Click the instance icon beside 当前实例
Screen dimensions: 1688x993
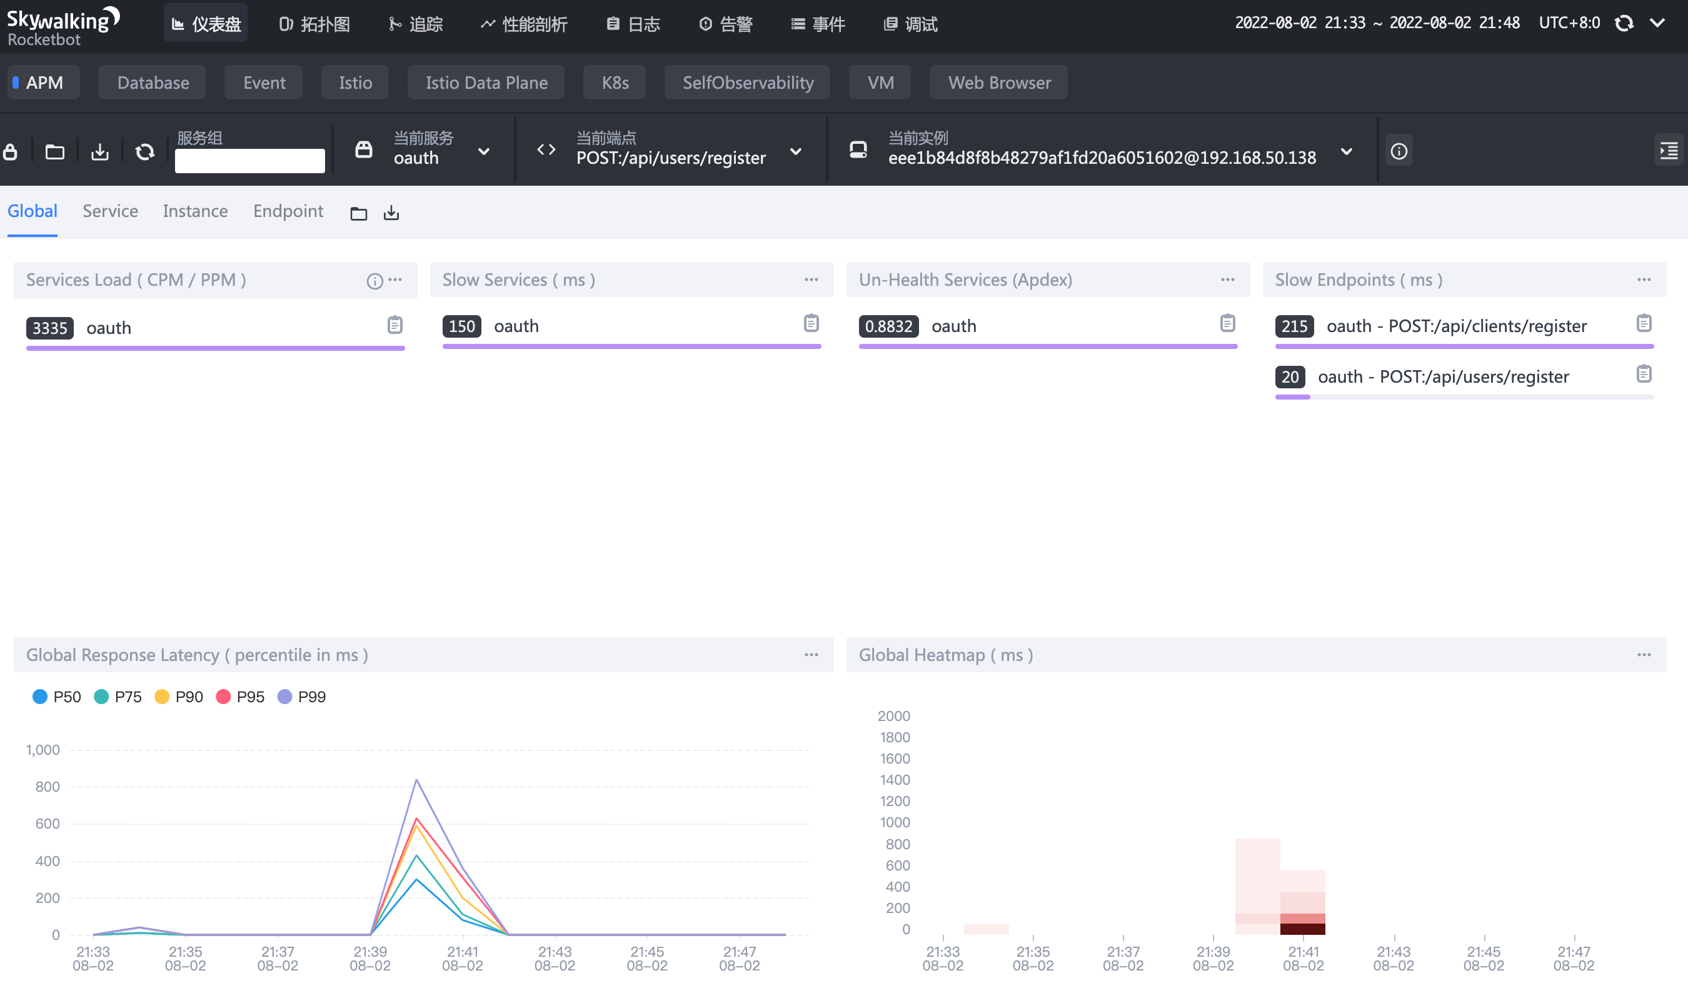tap(858, 149)
